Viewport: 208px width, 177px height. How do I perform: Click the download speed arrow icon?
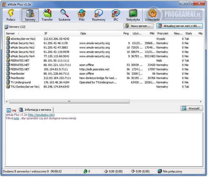(x=133, y=171)
